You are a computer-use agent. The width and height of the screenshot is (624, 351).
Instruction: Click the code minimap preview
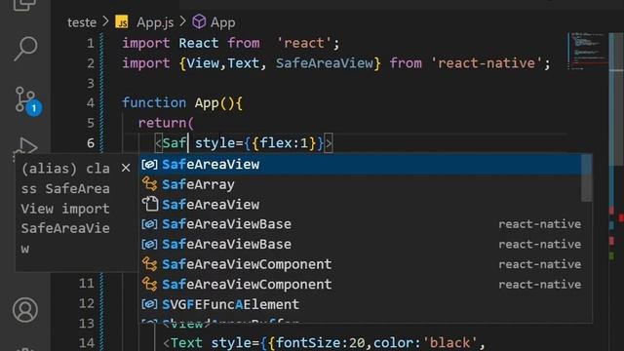(x=587, y=51)
